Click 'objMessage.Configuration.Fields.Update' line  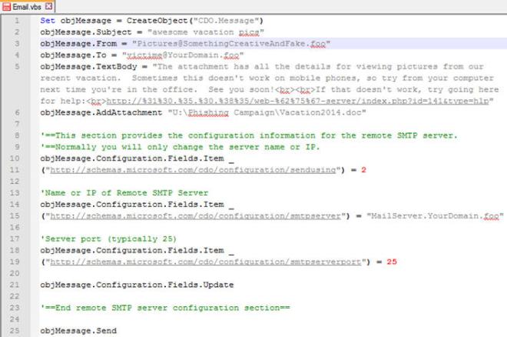[137, 285]
